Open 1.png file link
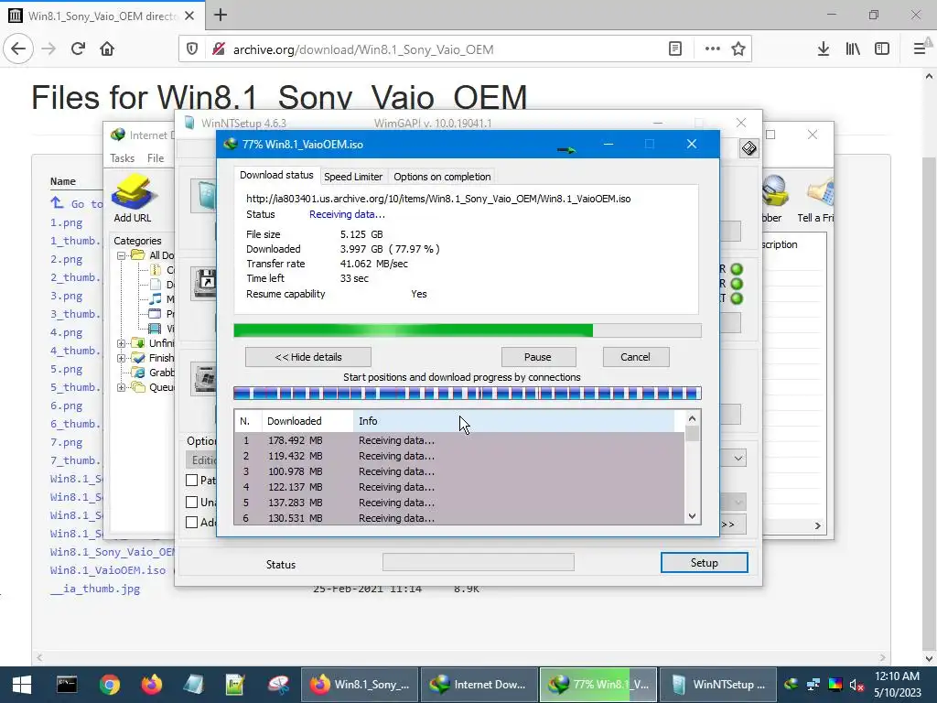The width and height of the screenshot is (937, 703). 66,223
